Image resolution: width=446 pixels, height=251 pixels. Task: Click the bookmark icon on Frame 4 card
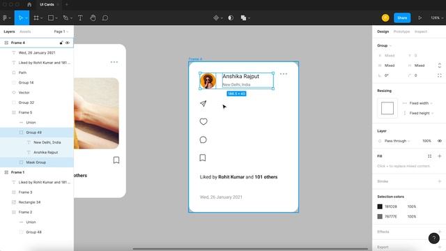click(203, 158)
